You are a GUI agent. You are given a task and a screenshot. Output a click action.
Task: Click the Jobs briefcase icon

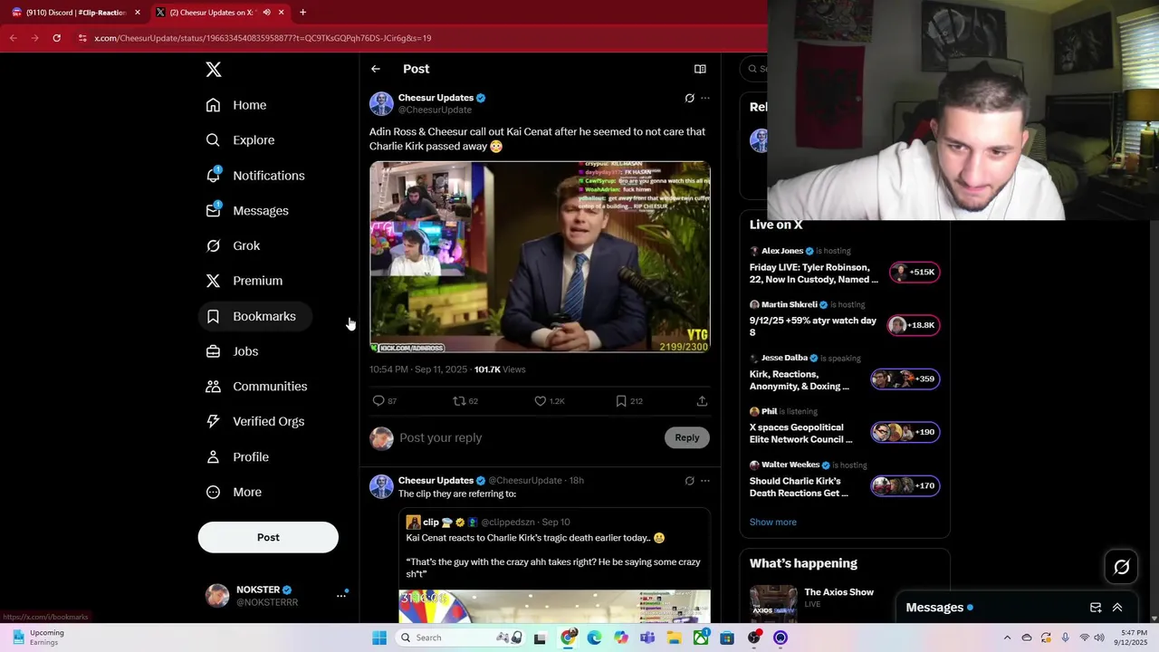pyautogui.click(x=213, y=351)
